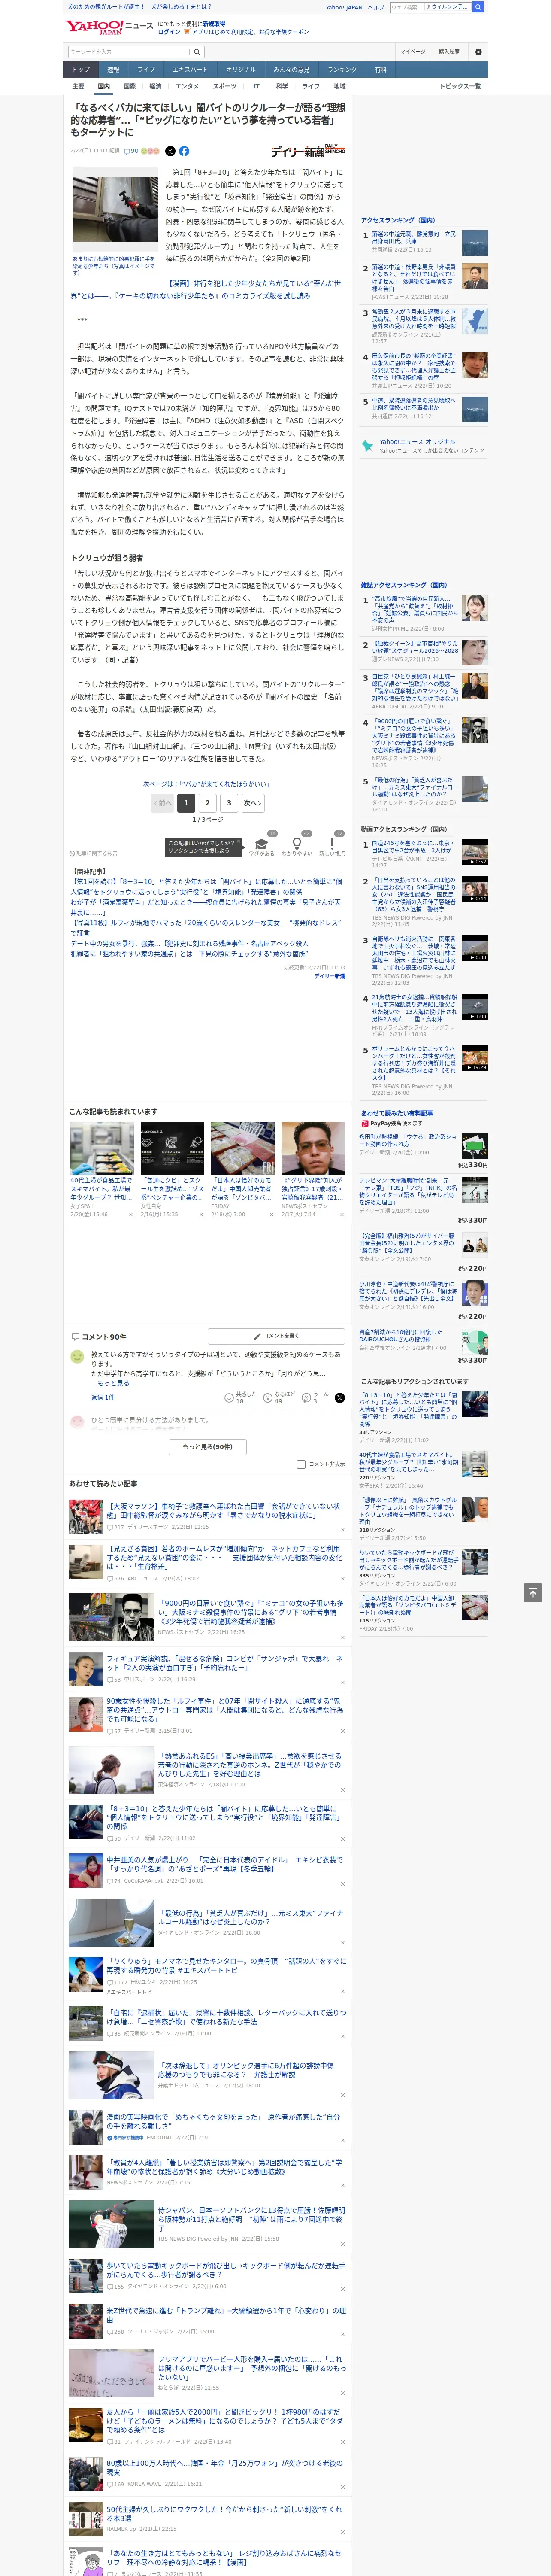
Task: Click the マイページ link
Action: click(412, 51)
